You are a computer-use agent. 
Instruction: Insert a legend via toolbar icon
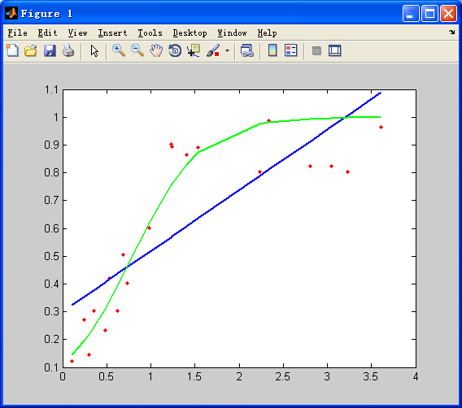click(x=291, y=50)
